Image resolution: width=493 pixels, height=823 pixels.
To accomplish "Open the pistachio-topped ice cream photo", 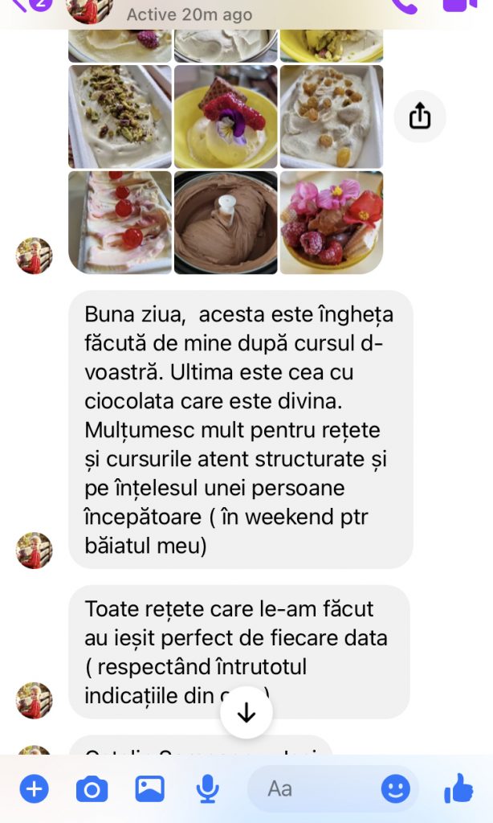I will click(120, 117).
